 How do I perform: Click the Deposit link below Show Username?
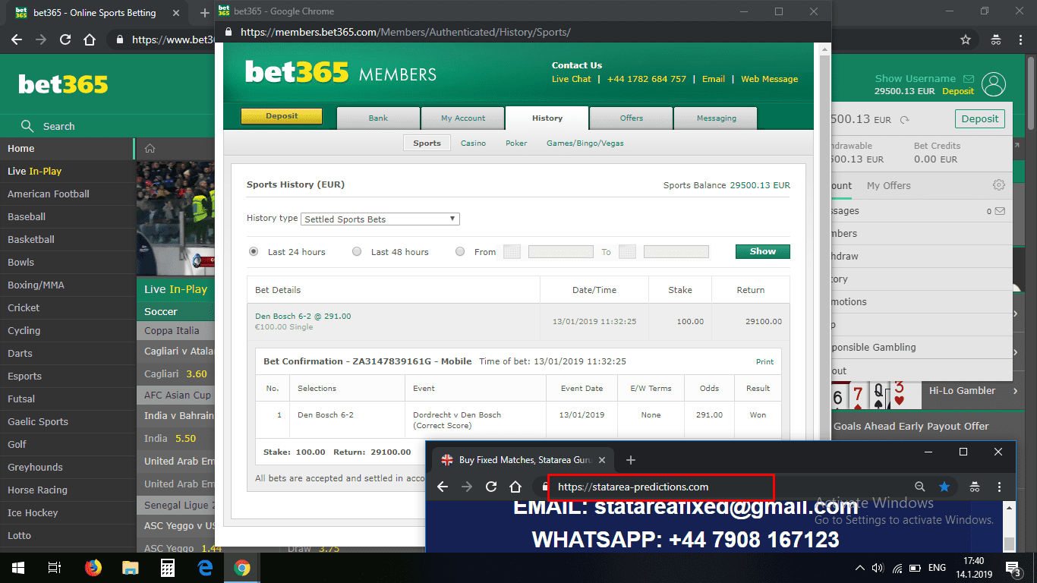[x=958, y=91]
